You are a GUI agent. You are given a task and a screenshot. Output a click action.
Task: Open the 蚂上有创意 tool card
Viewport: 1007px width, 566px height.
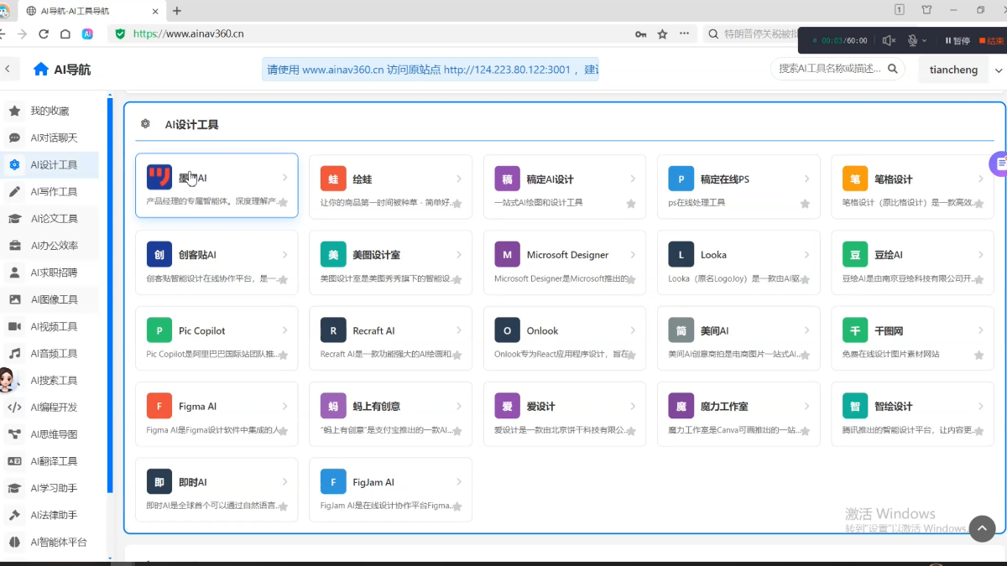(x=390, y=413)
